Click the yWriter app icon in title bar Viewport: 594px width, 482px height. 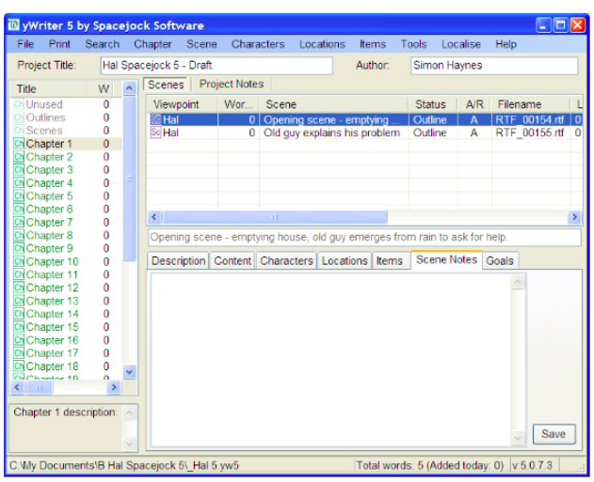(x=13, y=25)
